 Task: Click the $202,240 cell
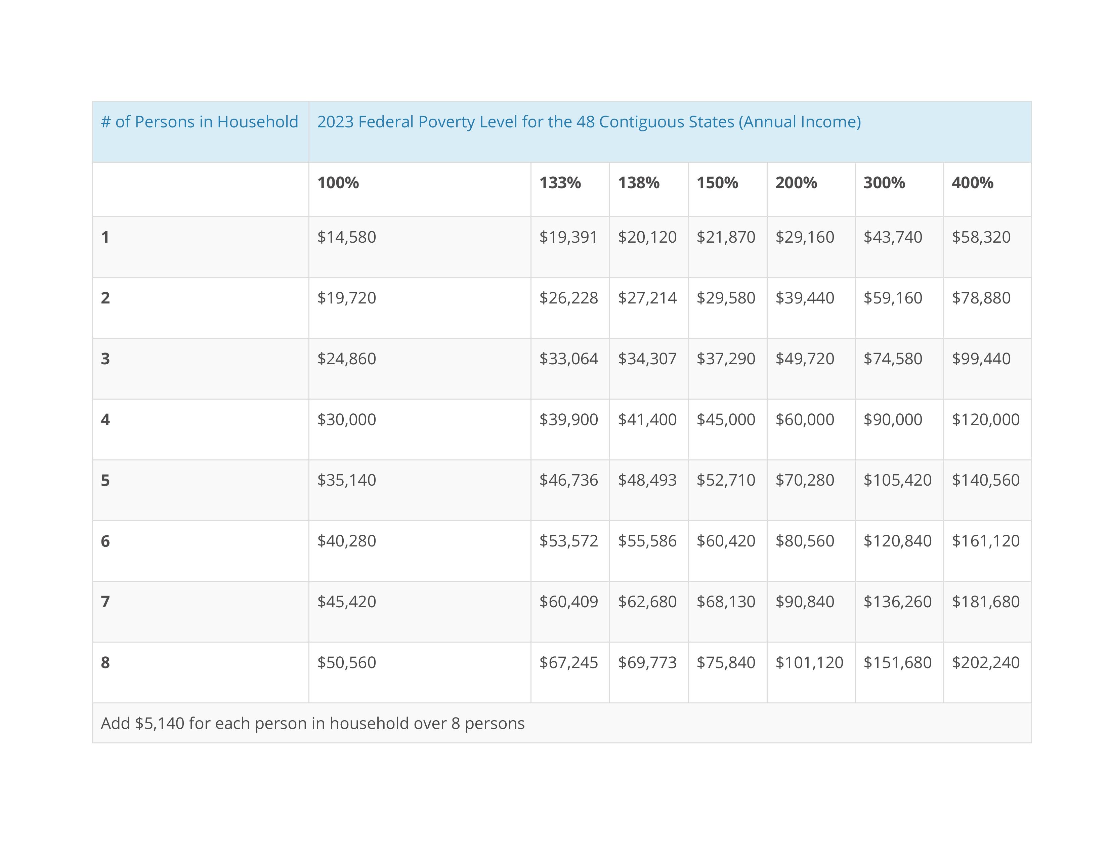coord(985,663)
